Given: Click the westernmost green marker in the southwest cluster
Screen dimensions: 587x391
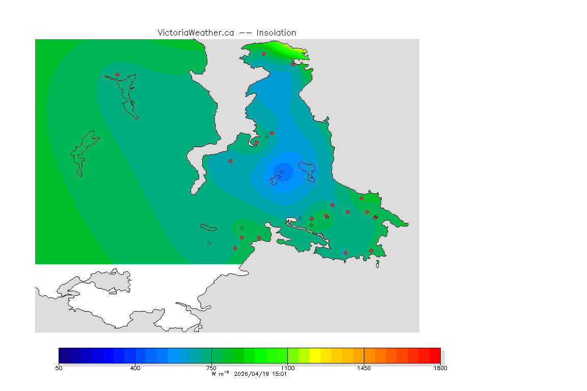Looking at the screenshot, I should pyautogui.click(x=209, y=243).
